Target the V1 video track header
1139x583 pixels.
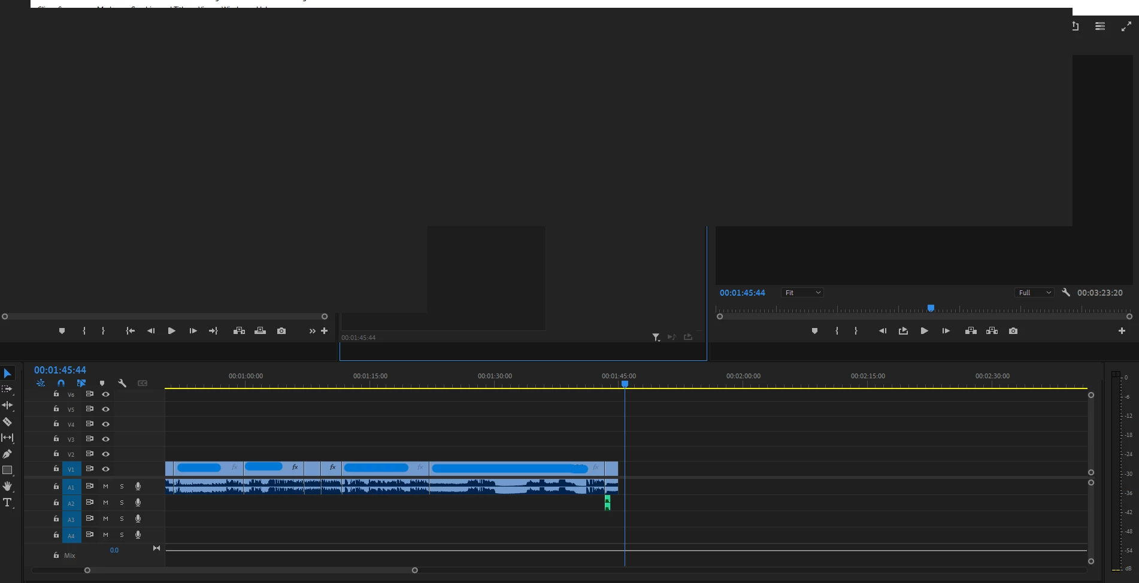pyautogui.click(x=71, y=469)
